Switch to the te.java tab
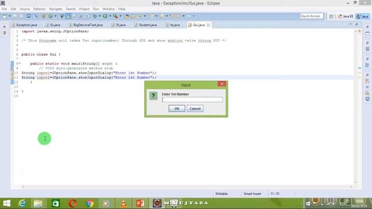The image size is (372, 209). coord(173,25)
